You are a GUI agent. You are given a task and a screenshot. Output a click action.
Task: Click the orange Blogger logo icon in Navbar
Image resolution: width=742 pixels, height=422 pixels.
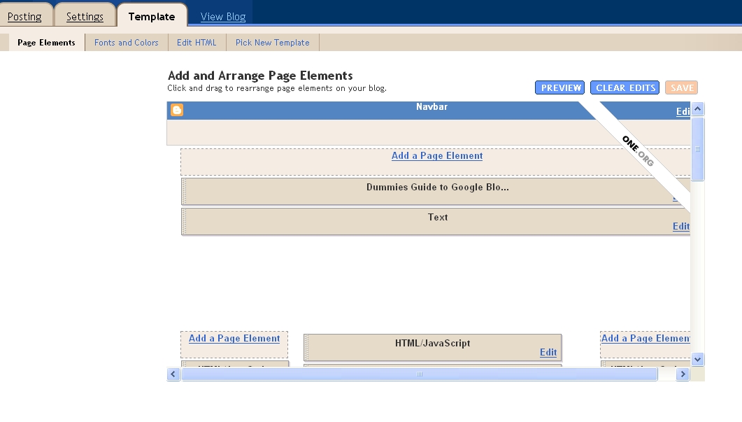177,110
